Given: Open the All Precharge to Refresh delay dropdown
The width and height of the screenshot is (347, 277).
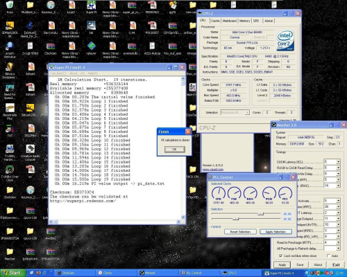Looking at the screenshot, I should [x=339, y=249].
